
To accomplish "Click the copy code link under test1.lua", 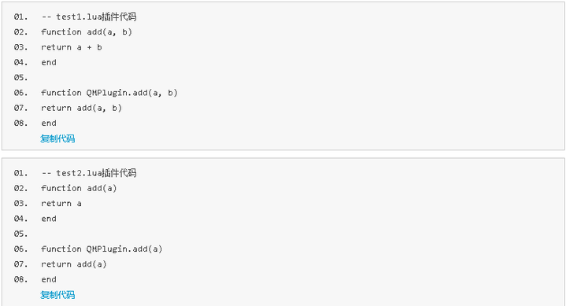I will [x=57, y=138].
